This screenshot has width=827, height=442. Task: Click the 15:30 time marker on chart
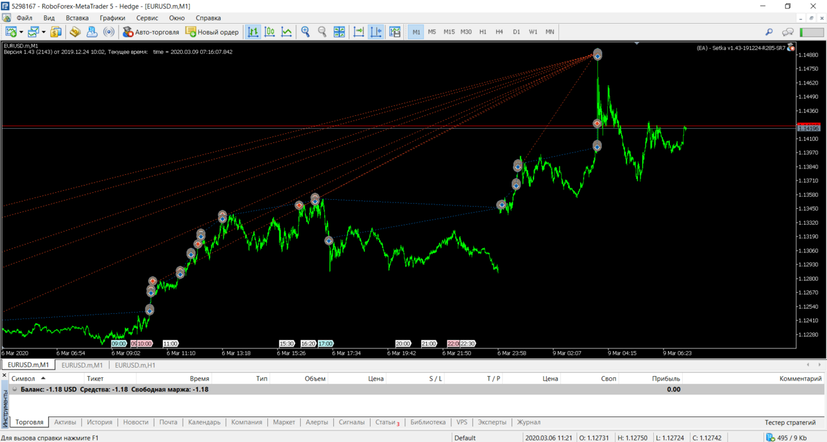tap(287, 344)
